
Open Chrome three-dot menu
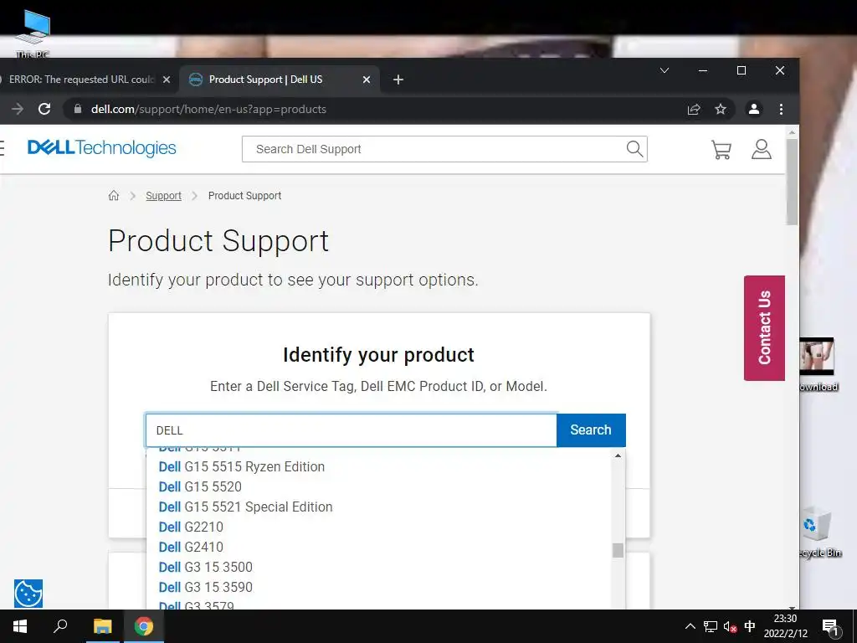[x=781, y=110]
